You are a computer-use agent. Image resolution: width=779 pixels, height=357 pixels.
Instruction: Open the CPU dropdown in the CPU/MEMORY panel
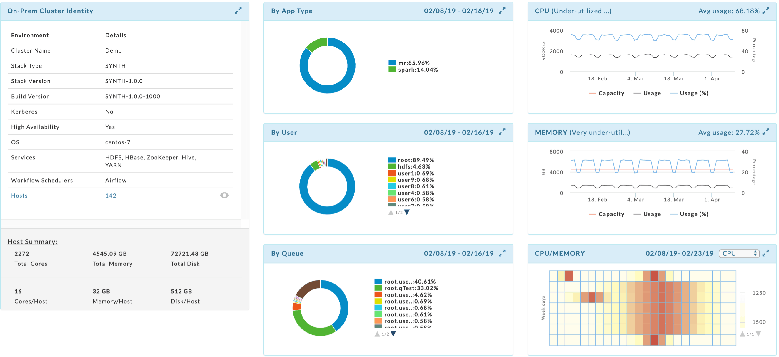click(739, 253)
